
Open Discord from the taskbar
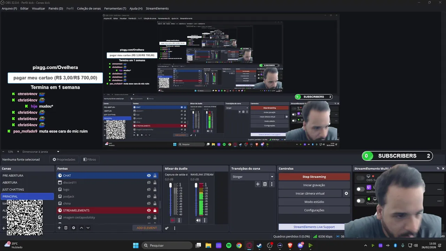[300, 245]
